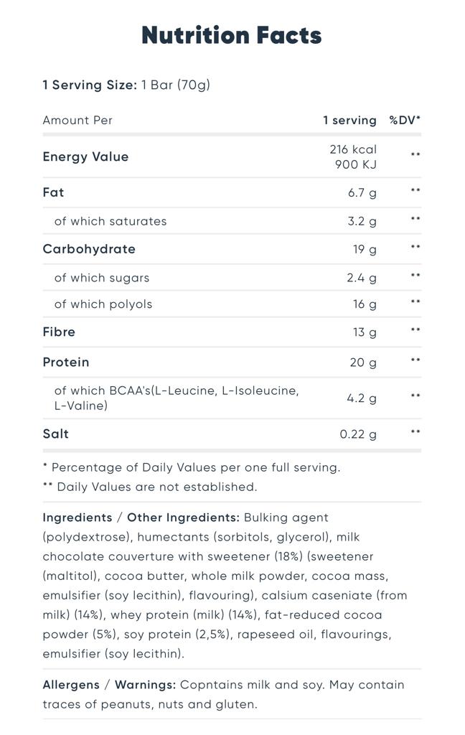Image resolution: width=465 pixels, height=735 pixels.
Task: Select the BCAA's row description
Action: click(x=177, y=398)
